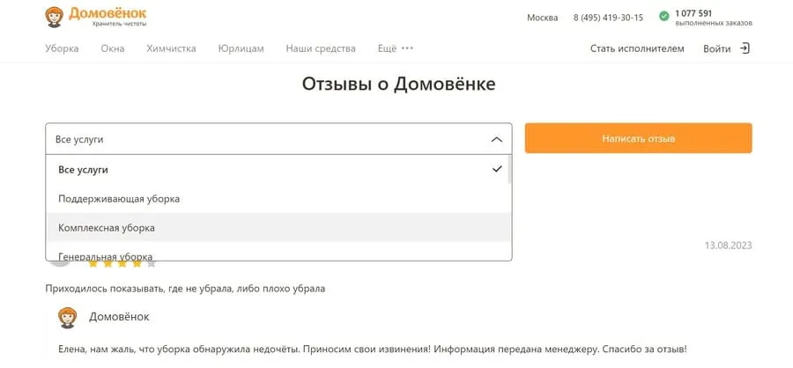
Task: Open the Уборка nav menu
Action: (62, 48)
